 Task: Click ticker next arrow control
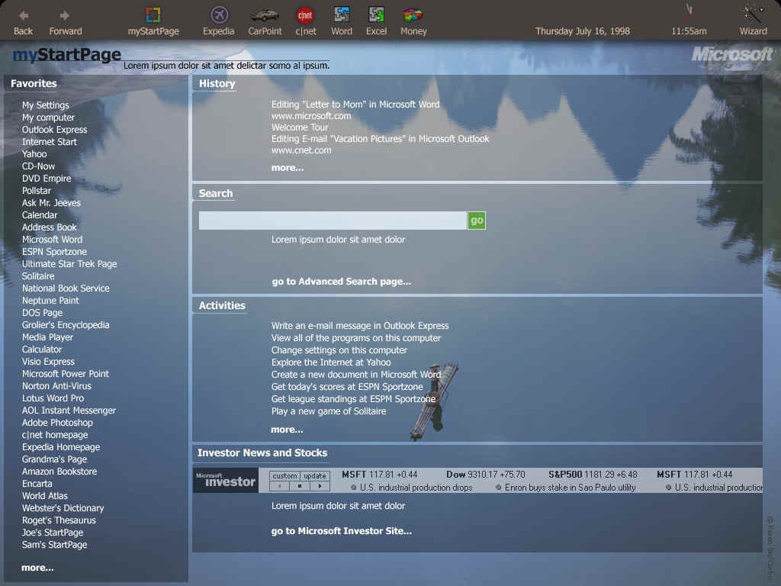[320, 486]
